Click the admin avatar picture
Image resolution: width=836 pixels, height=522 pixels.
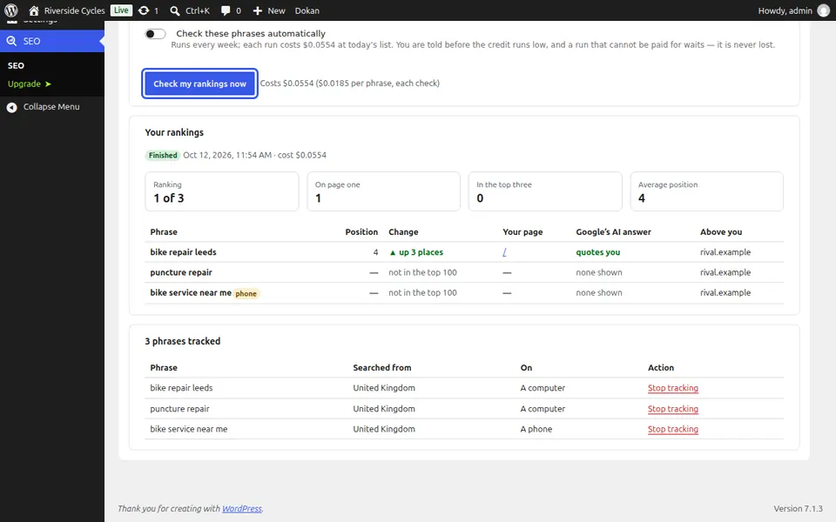coord(824,10)
